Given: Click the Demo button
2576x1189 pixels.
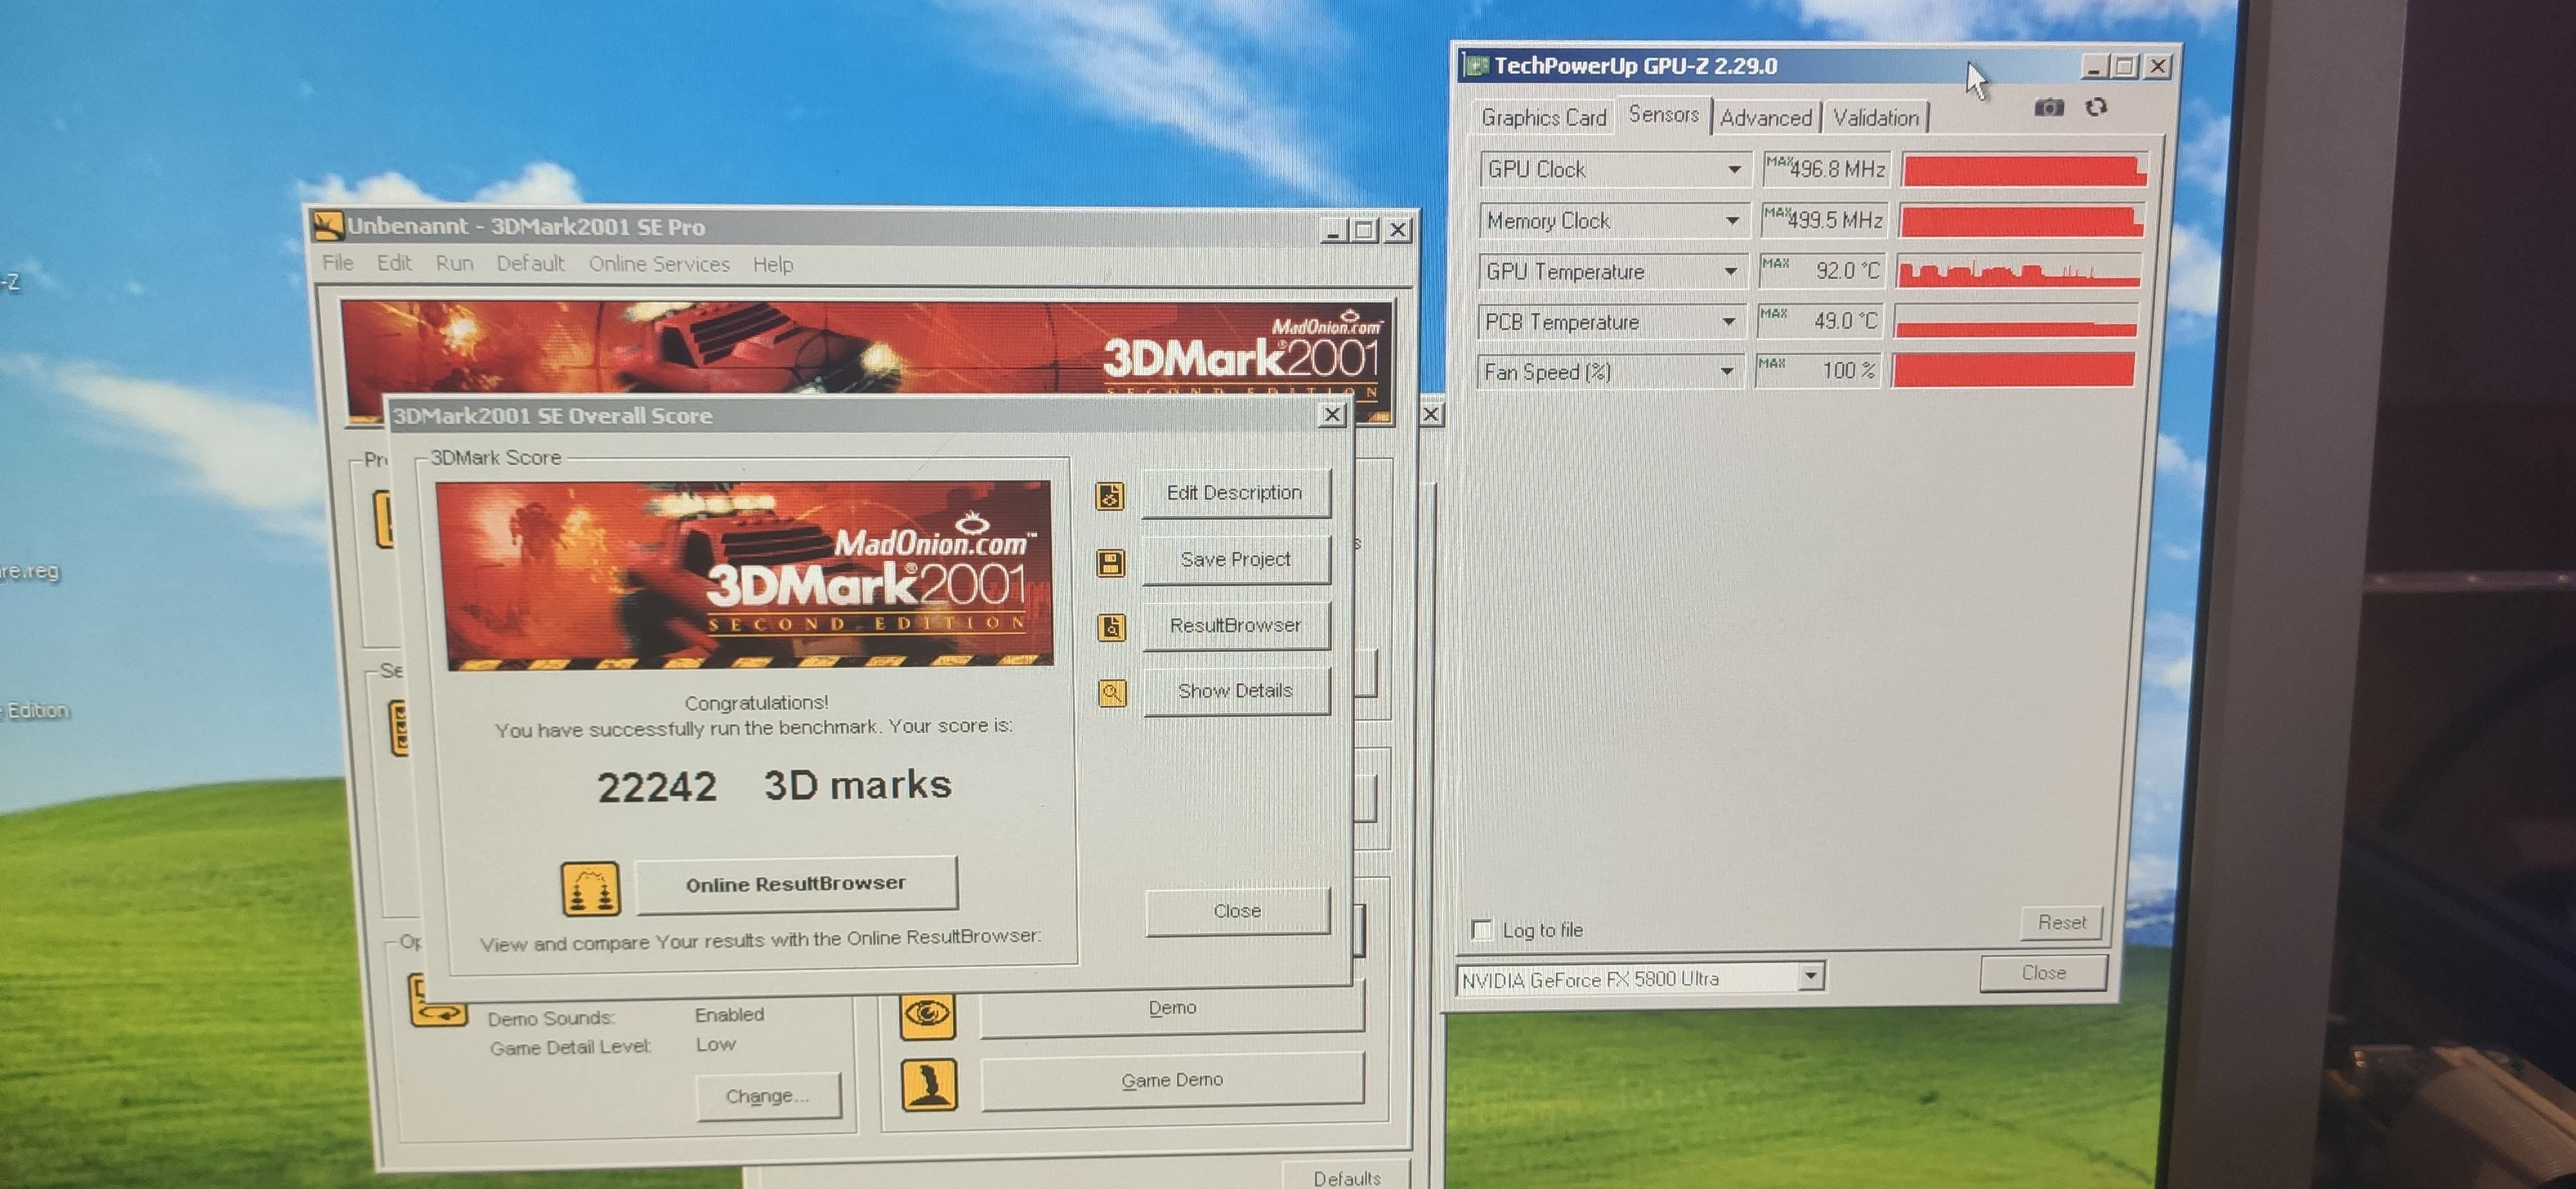Looking at the screenshot, I should click(x=1172, y=1008).
